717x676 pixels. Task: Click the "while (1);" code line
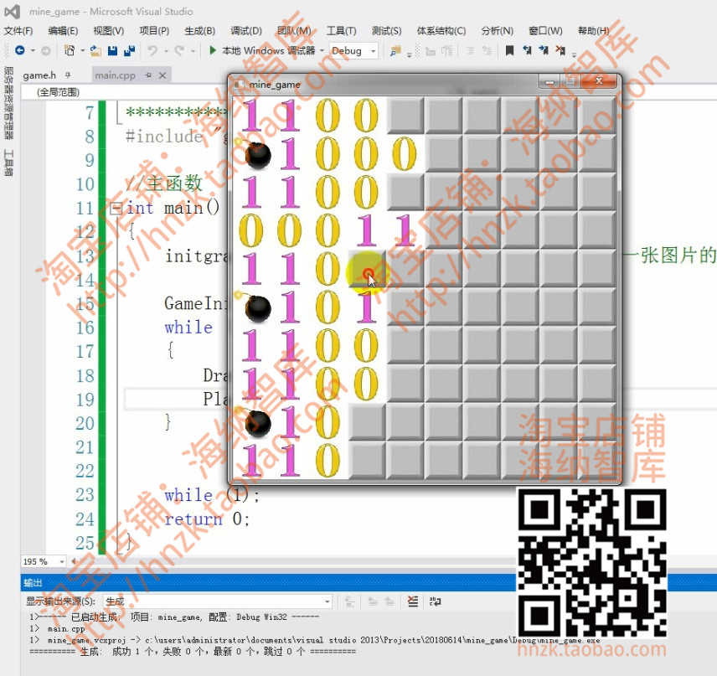point(212,495)
